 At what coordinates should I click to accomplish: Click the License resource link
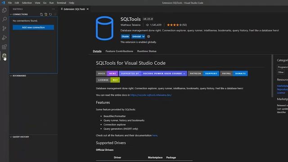click(x=281, y=93)
